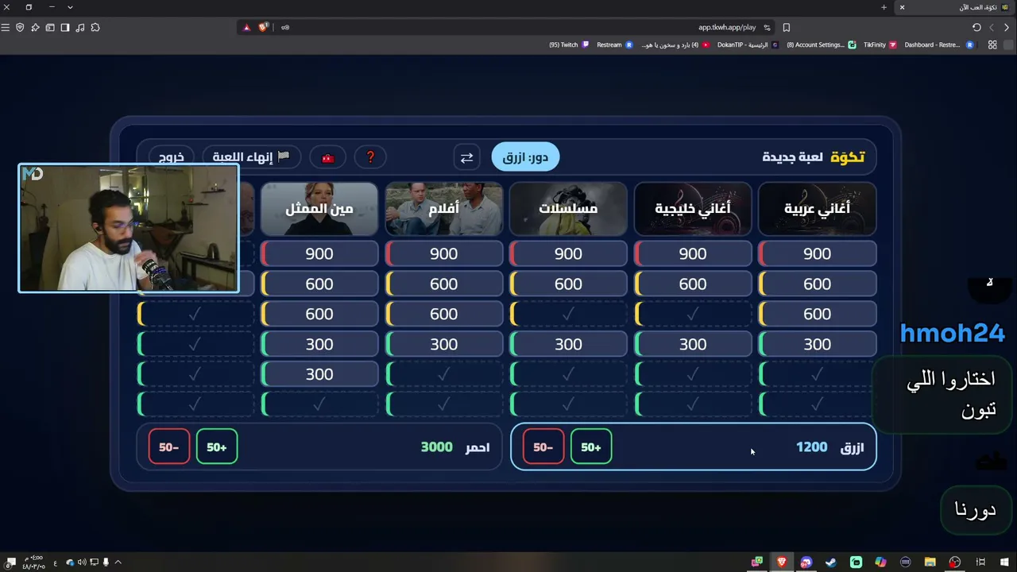Select the أغاني عربية category card

click(x=817, y=209)
